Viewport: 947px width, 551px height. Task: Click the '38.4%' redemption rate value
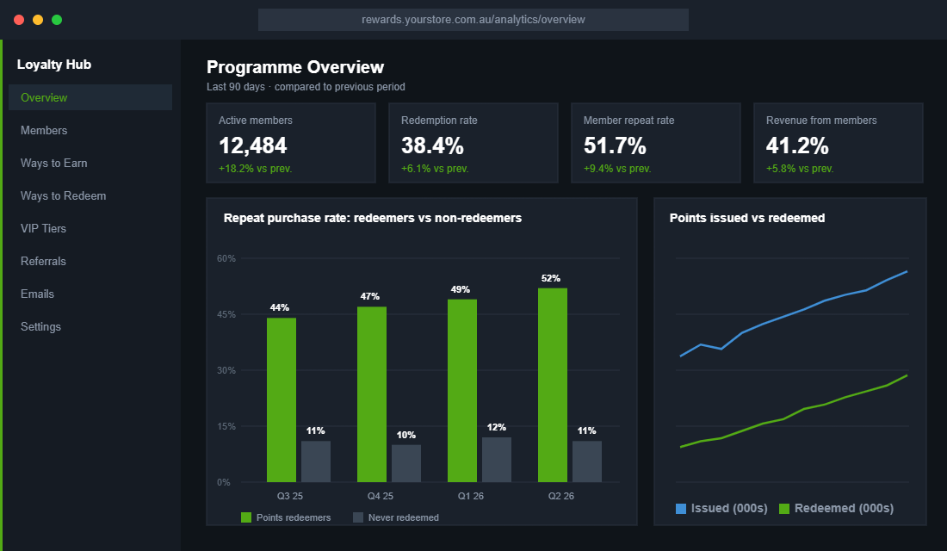pos(432,145)
